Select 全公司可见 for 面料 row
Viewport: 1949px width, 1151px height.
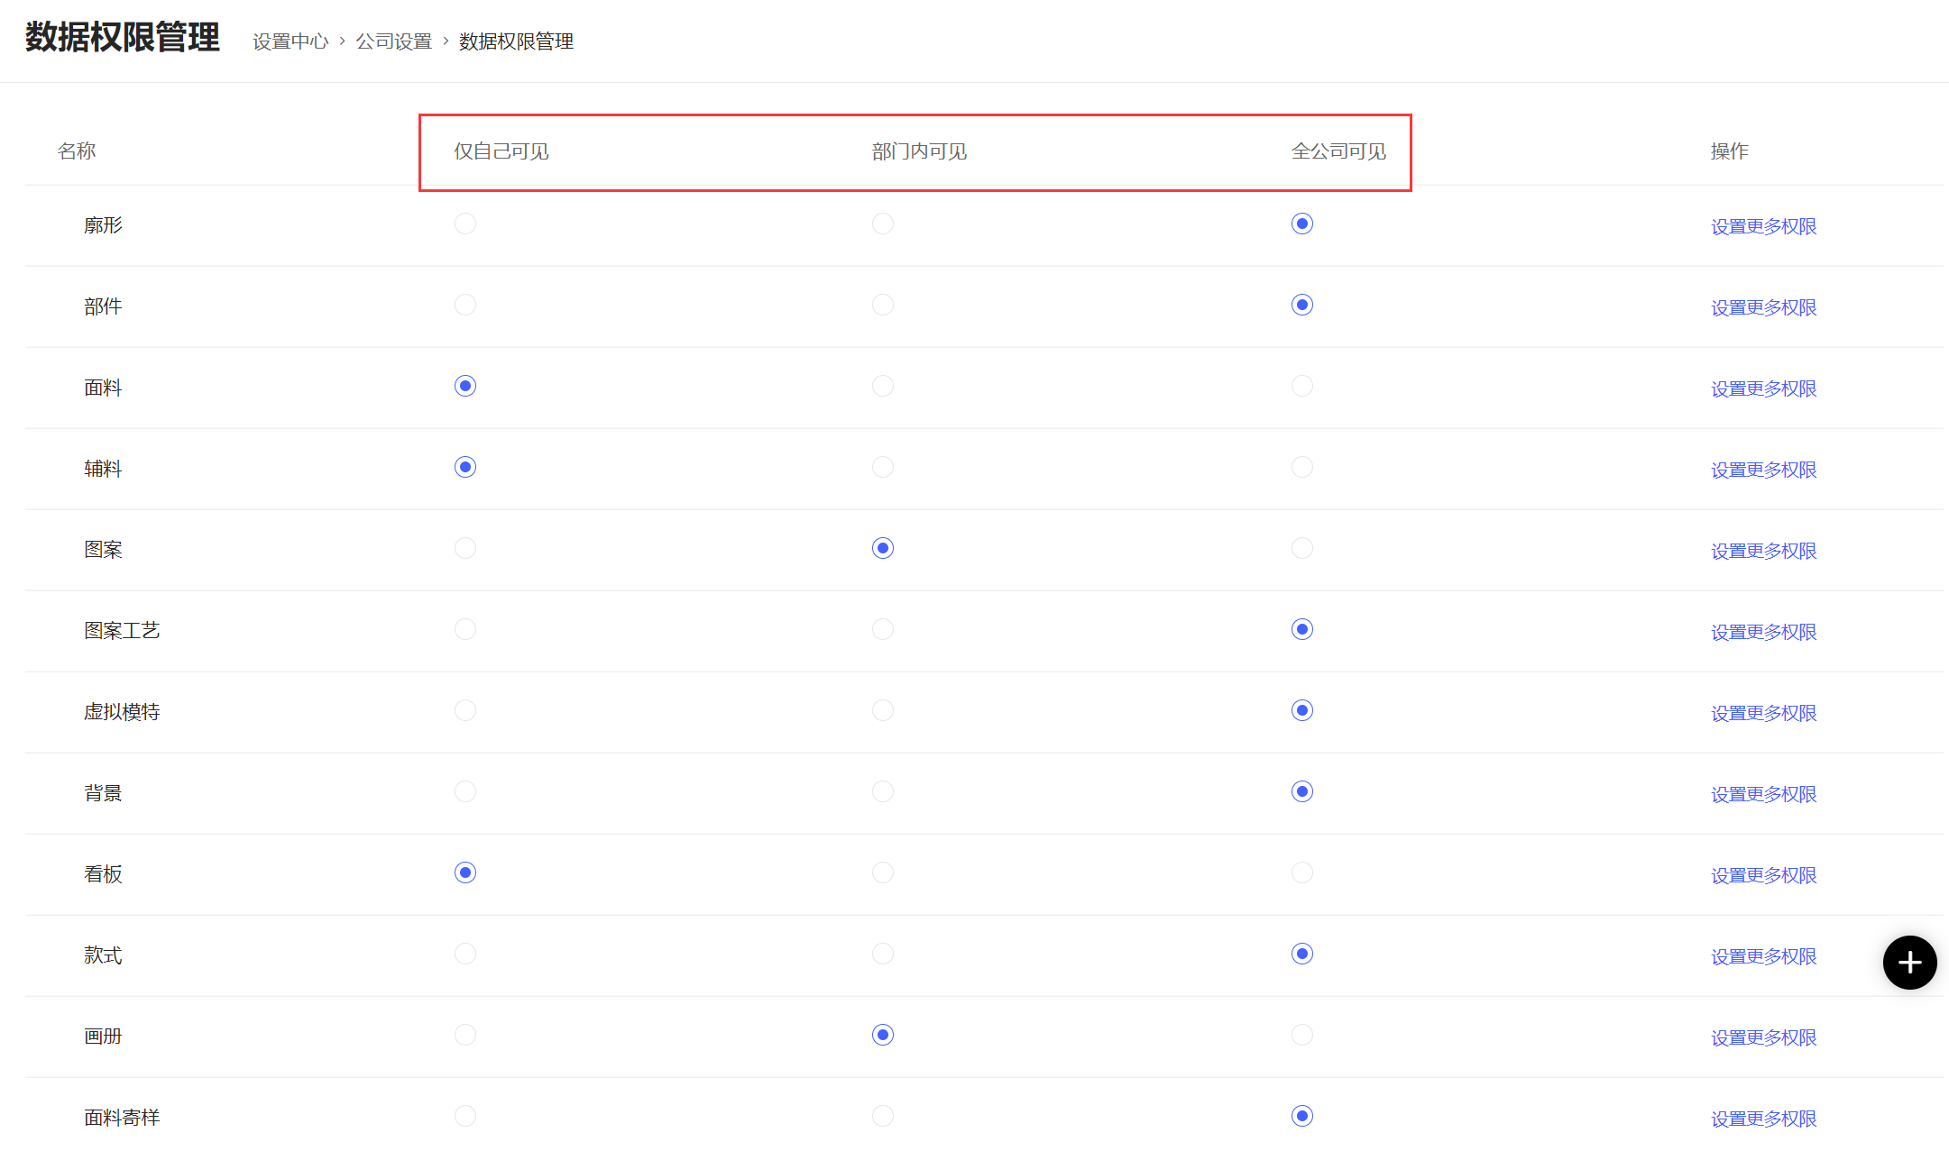click(x=1301, y=386)
